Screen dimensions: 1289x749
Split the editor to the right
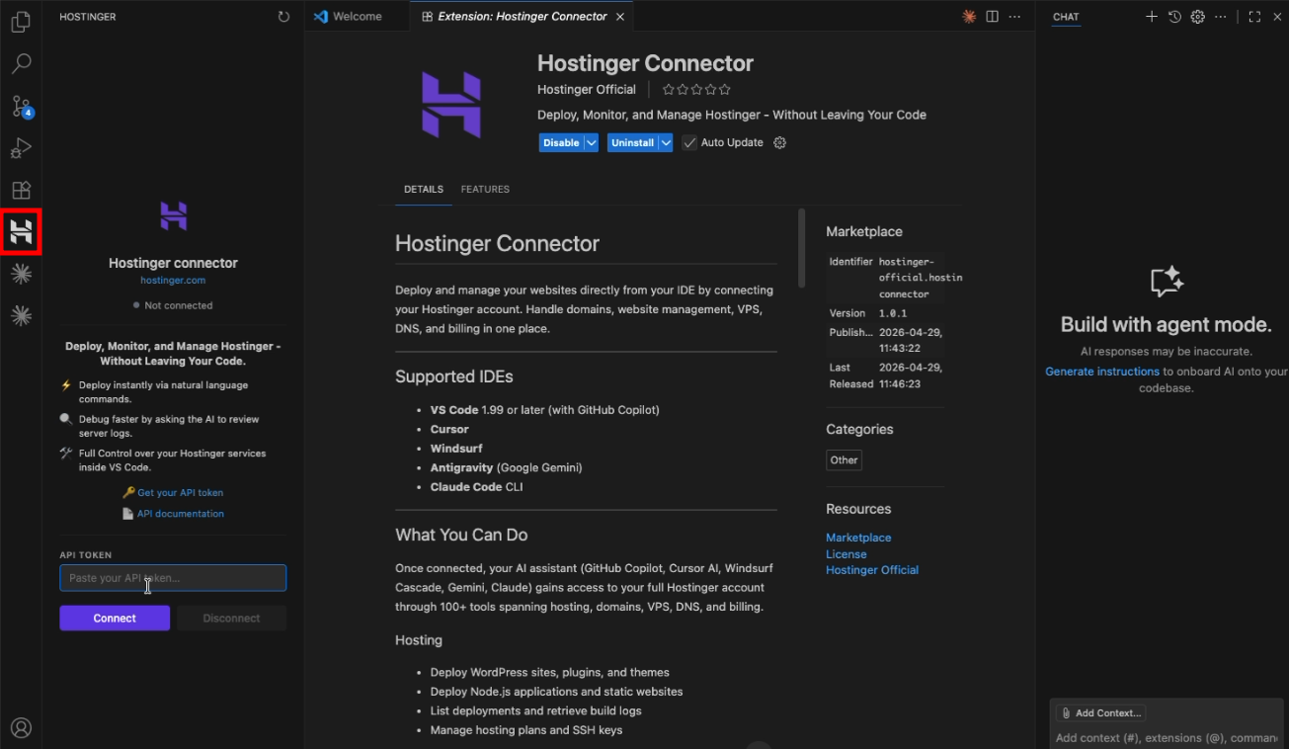992,17
